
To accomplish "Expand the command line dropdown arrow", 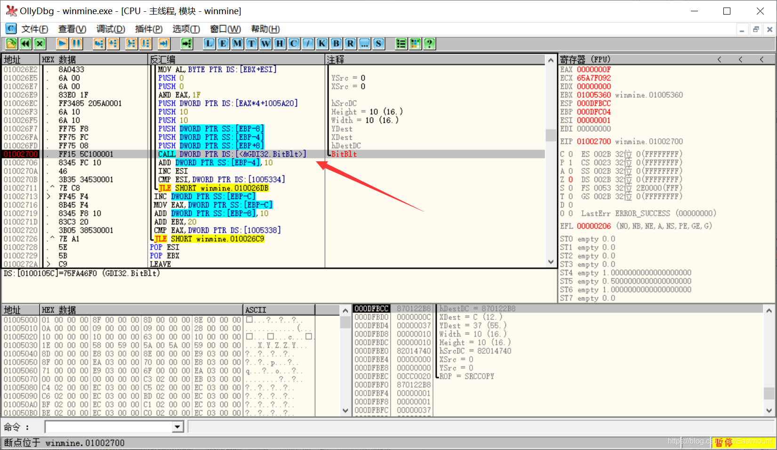I will (x=177, y=427).
